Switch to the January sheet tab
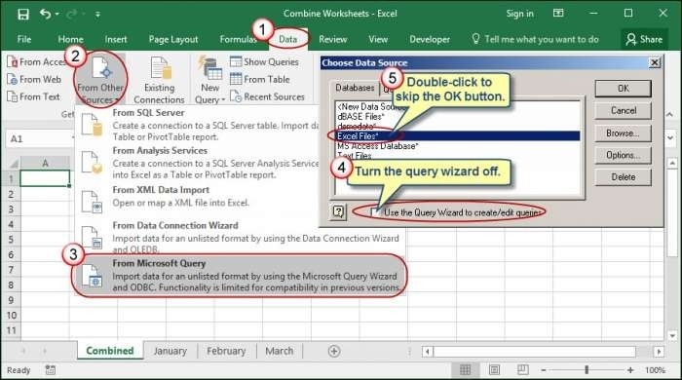The width and height of the screenshot is (682, 380). (170, 351)
